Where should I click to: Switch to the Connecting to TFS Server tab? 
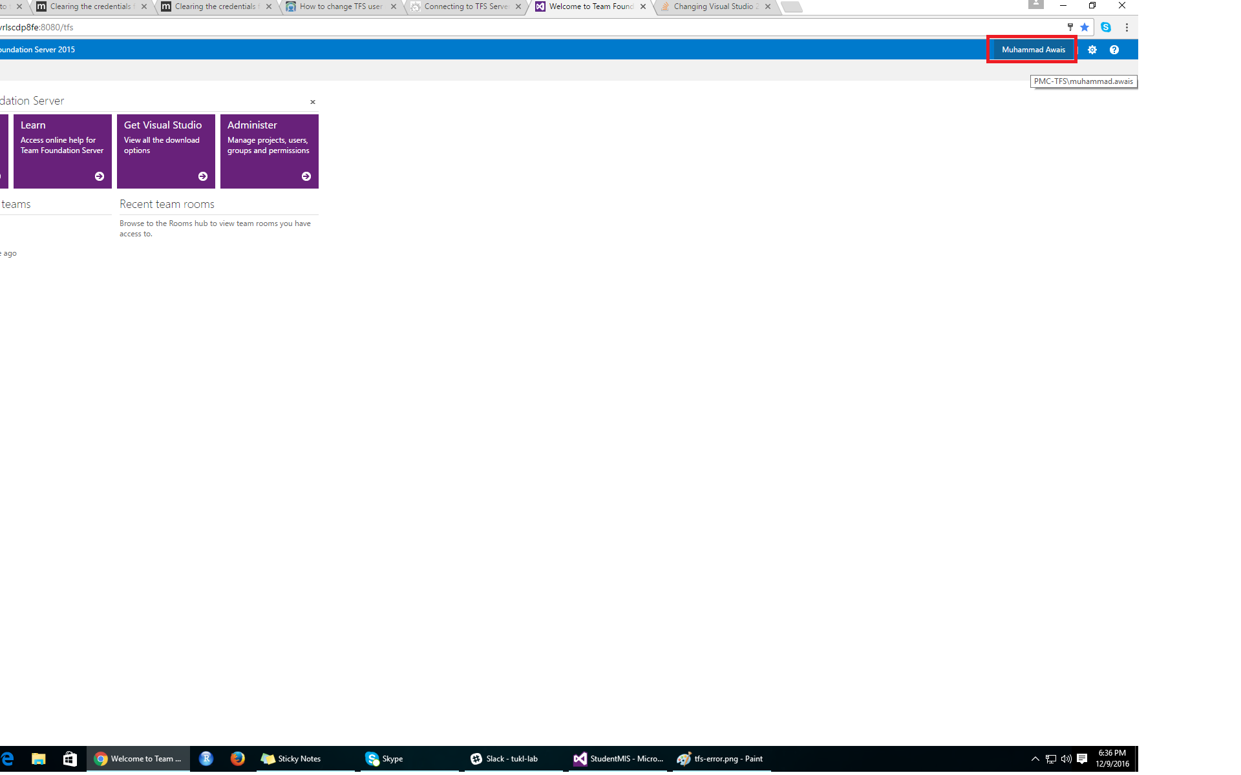tap(465, 6)
